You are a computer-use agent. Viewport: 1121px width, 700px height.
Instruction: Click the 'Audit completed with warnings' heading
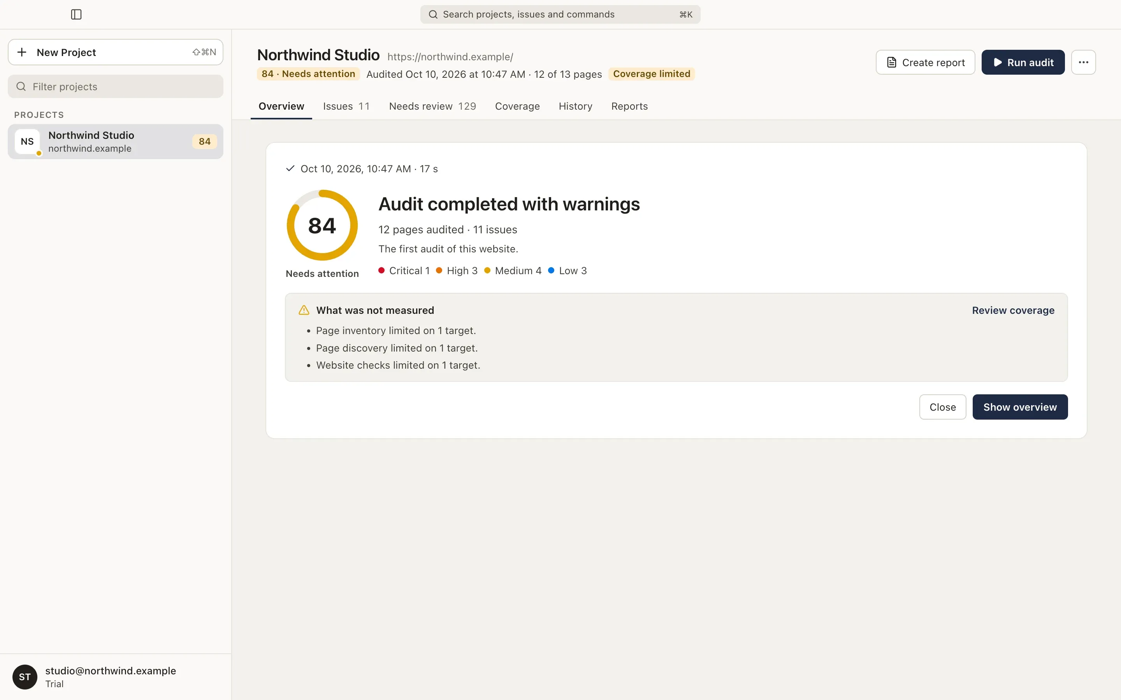coord(509,204)
